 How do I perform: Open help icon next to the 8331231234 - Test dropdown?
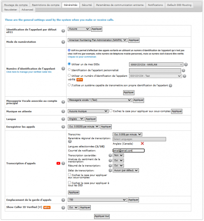click(185, 76)
